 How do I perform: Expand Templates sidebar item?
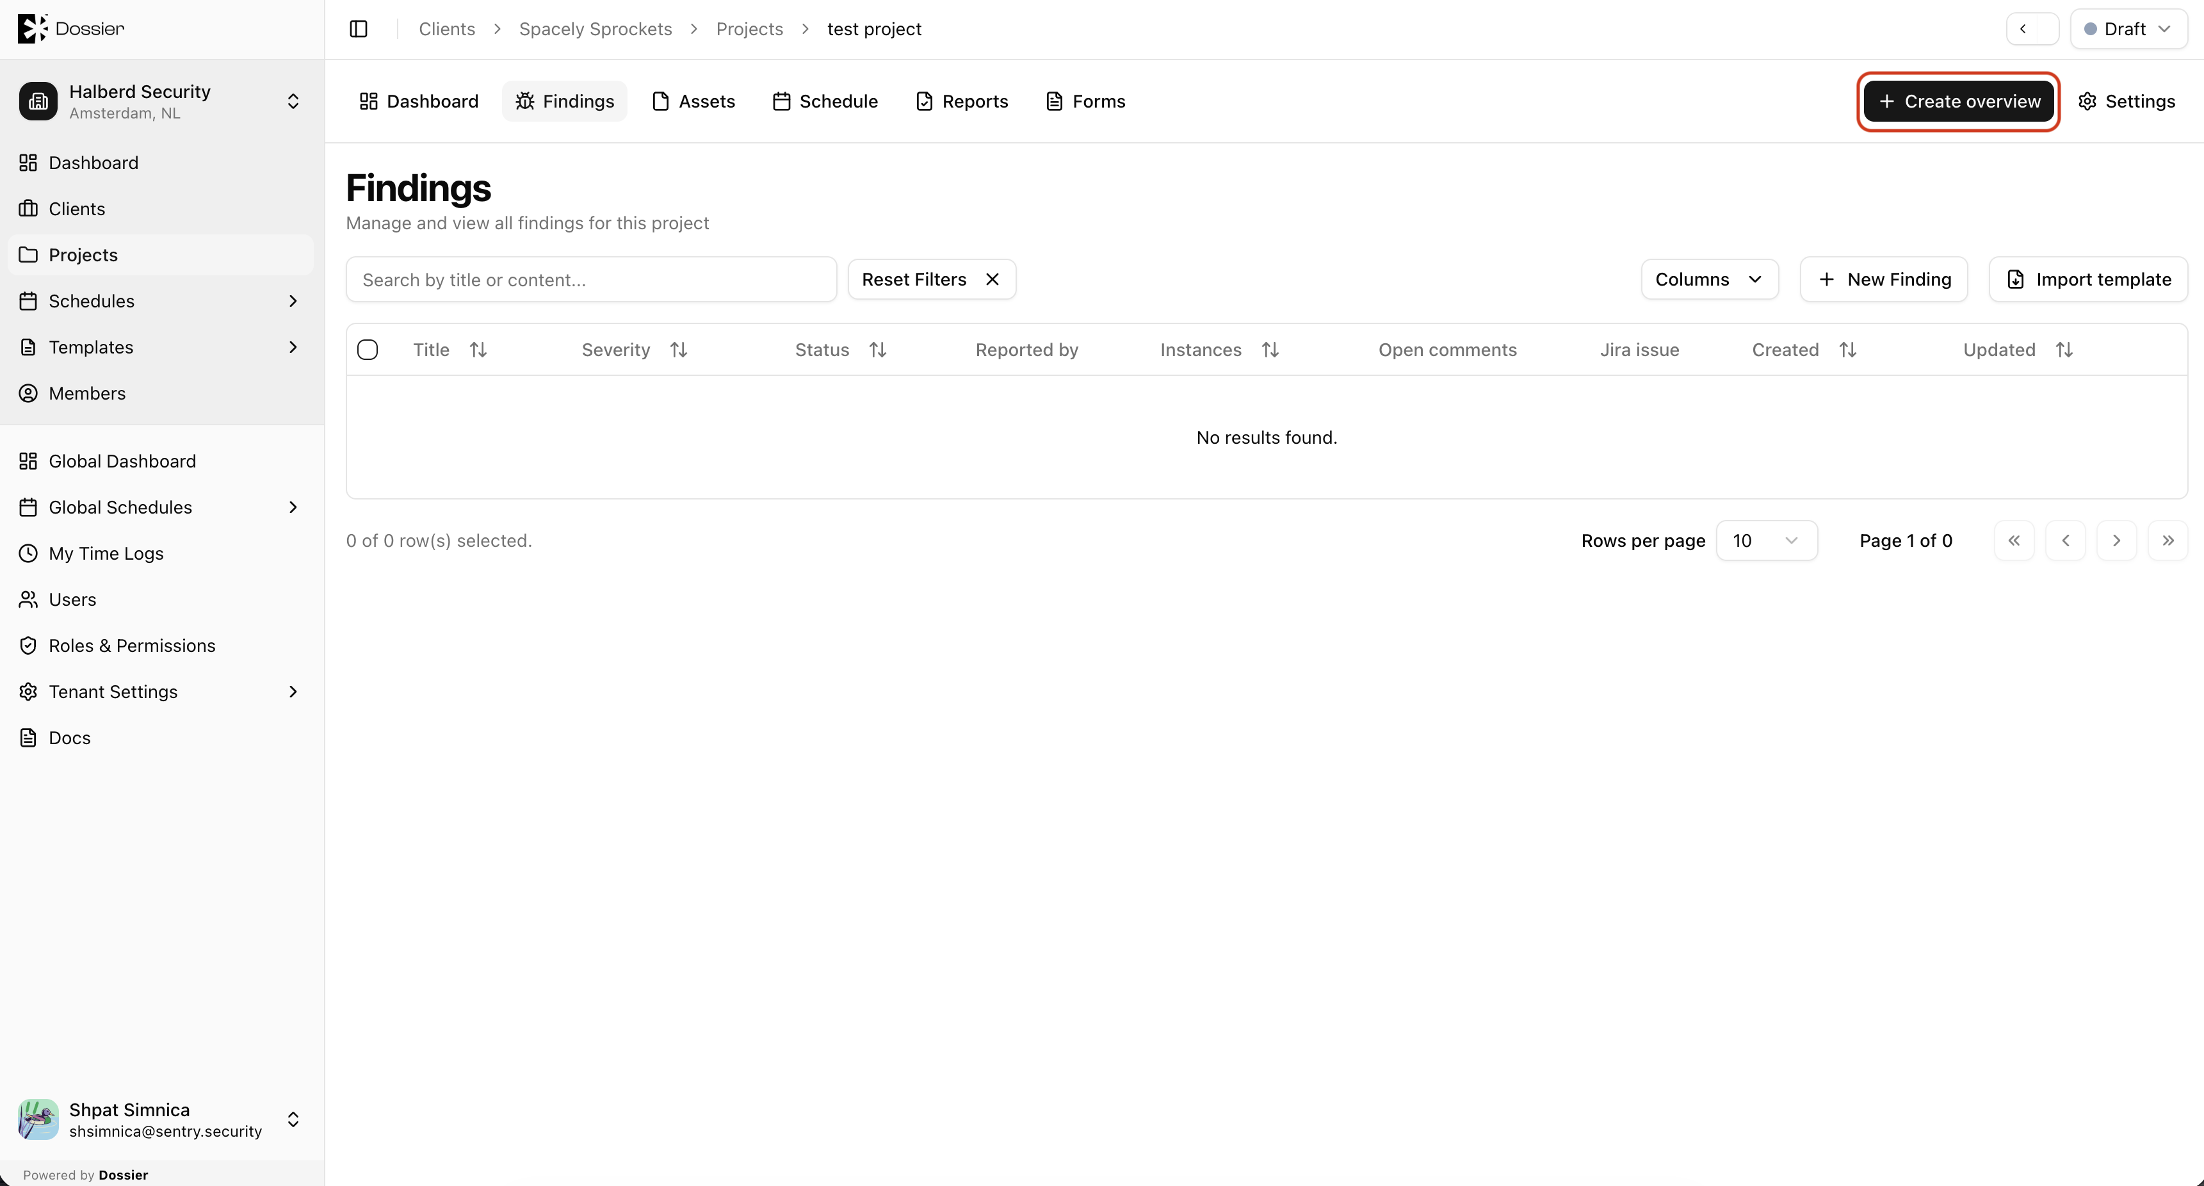coord(293,348)
